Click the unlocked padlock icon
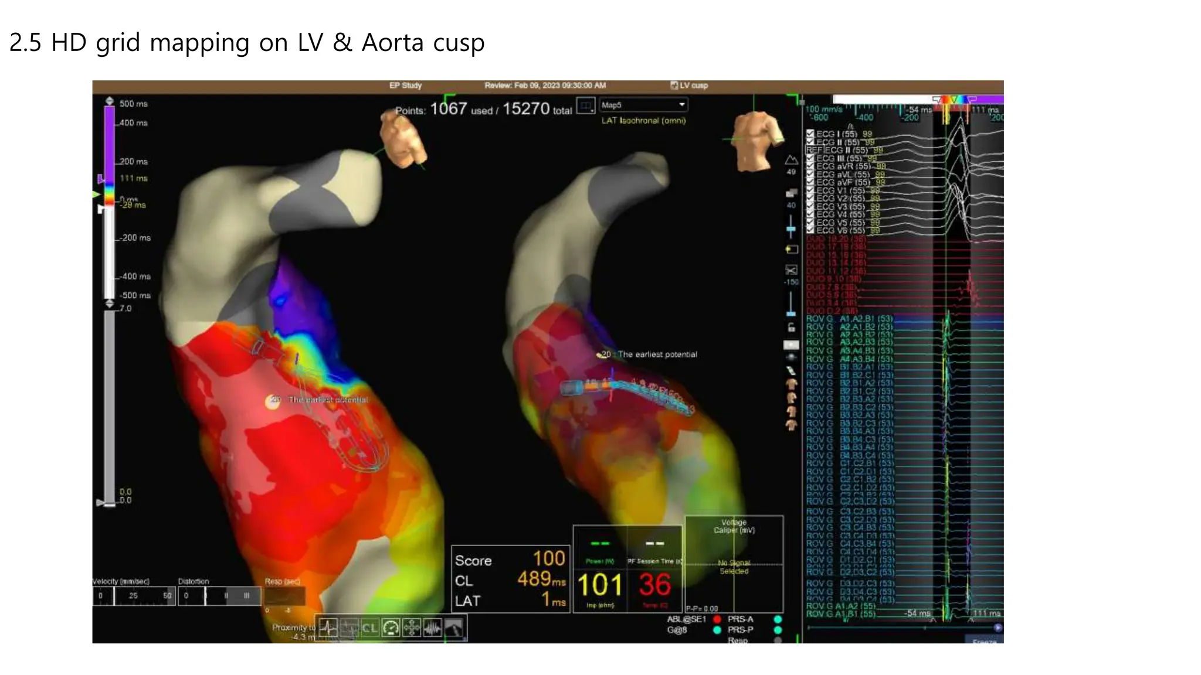This screenshot has width=1201, height=675. click(x=791, y=328)
